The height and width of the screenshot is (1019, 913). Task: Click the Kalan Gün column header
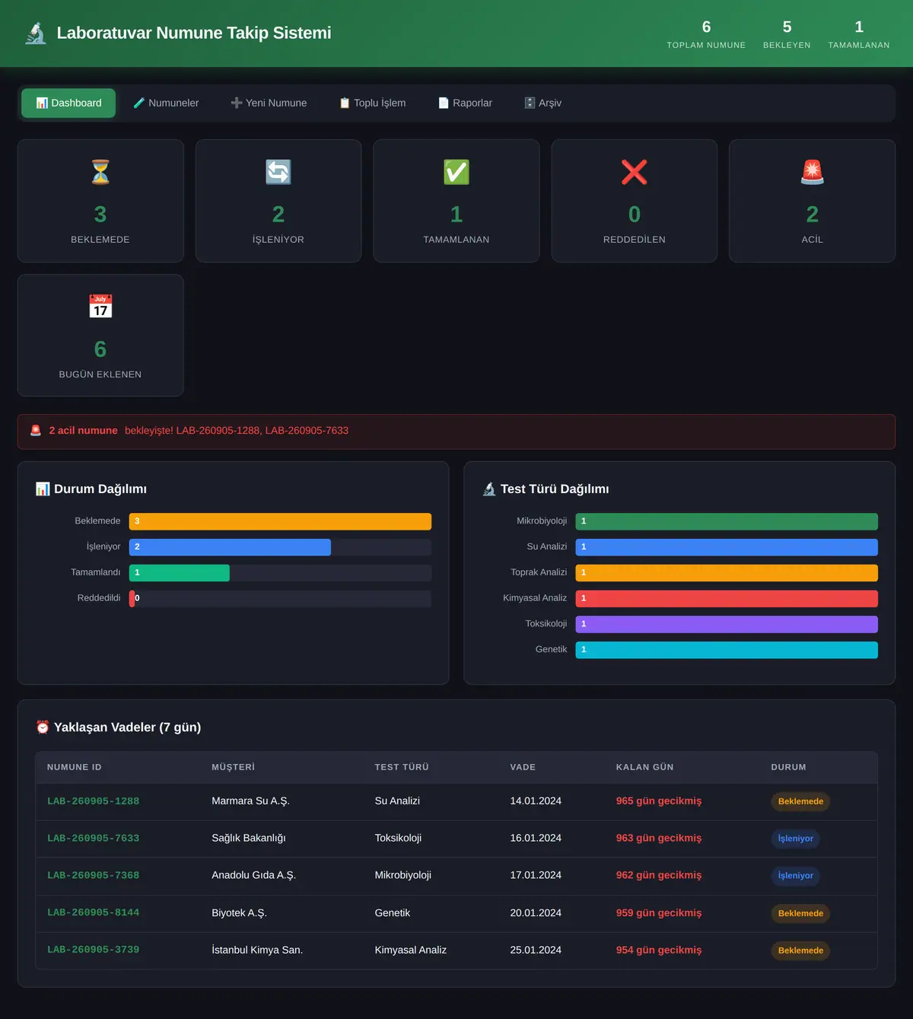[x=644, y=767]
